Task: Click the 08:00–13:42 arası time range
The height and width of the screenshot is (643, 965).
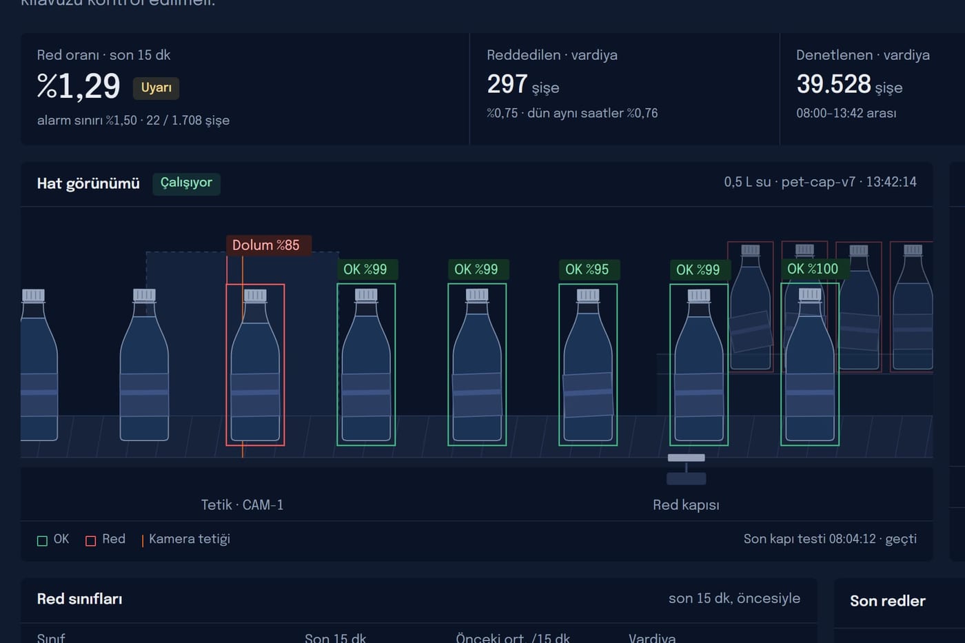Action: 846,113
